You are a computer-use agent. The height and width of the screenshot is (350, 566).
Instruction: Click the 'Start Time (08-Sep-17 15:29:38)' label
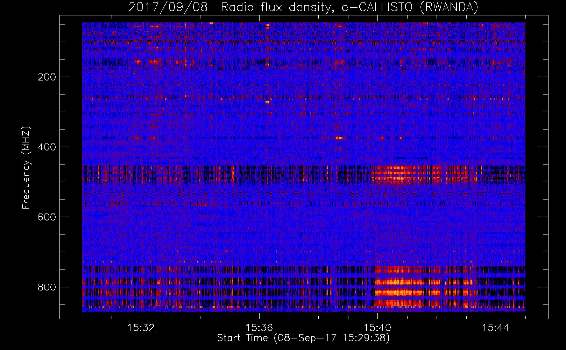[x=303, y=338]
